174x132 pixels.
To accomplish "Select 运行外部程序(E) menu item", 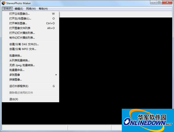I will 30,86.
